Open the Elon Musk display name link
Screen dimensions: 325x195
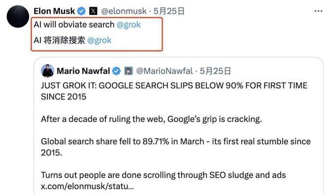54,11
